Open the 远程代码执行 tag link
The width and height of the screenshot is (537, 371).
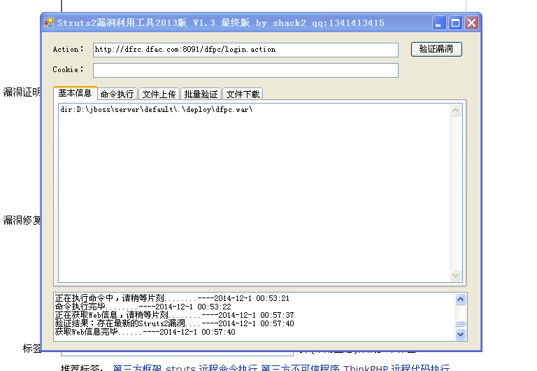[420, 367]
